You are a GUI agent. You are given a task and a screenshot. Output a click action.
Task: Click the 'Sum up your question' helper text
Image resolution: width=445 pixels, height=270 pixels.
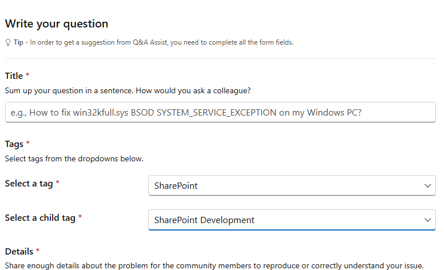(x=128, y=90)
